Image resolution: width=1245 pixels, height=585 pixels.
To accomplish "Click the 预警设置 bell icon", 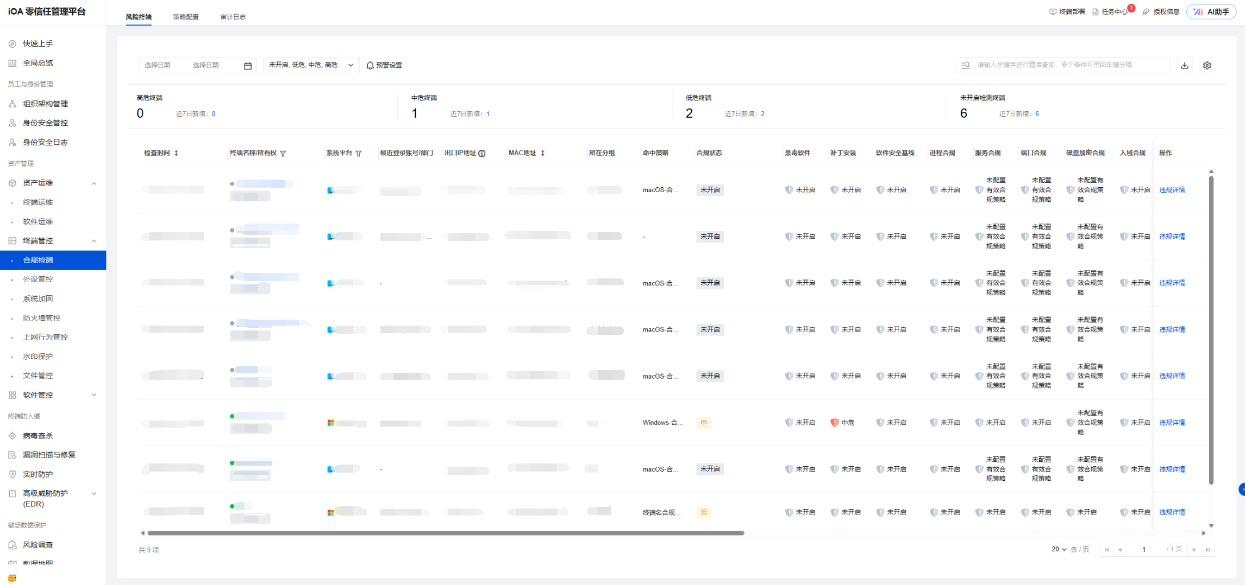I will pyautogui.click(x=370, y=65).
